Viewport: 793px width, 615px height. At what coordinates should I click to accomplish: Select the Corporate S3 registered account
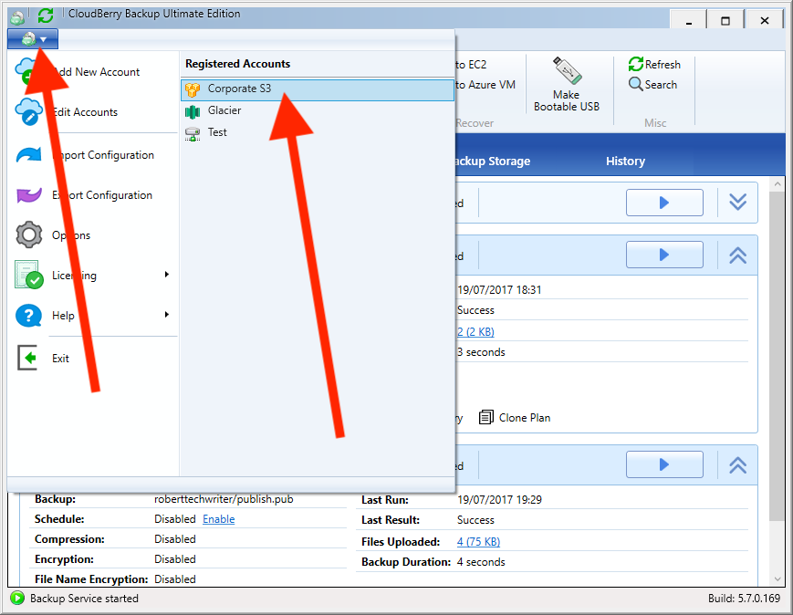317,89
